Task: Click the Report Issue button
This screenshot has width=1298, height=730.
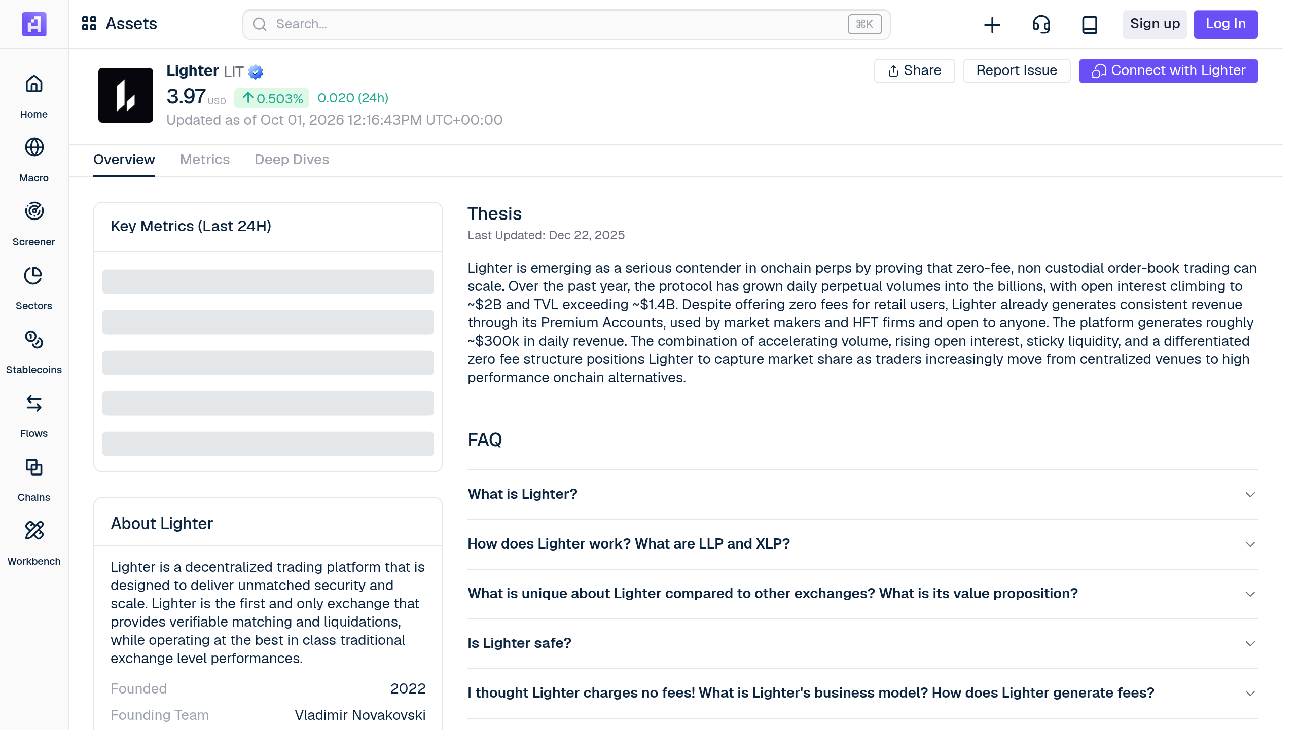Action: point(1017,70)
